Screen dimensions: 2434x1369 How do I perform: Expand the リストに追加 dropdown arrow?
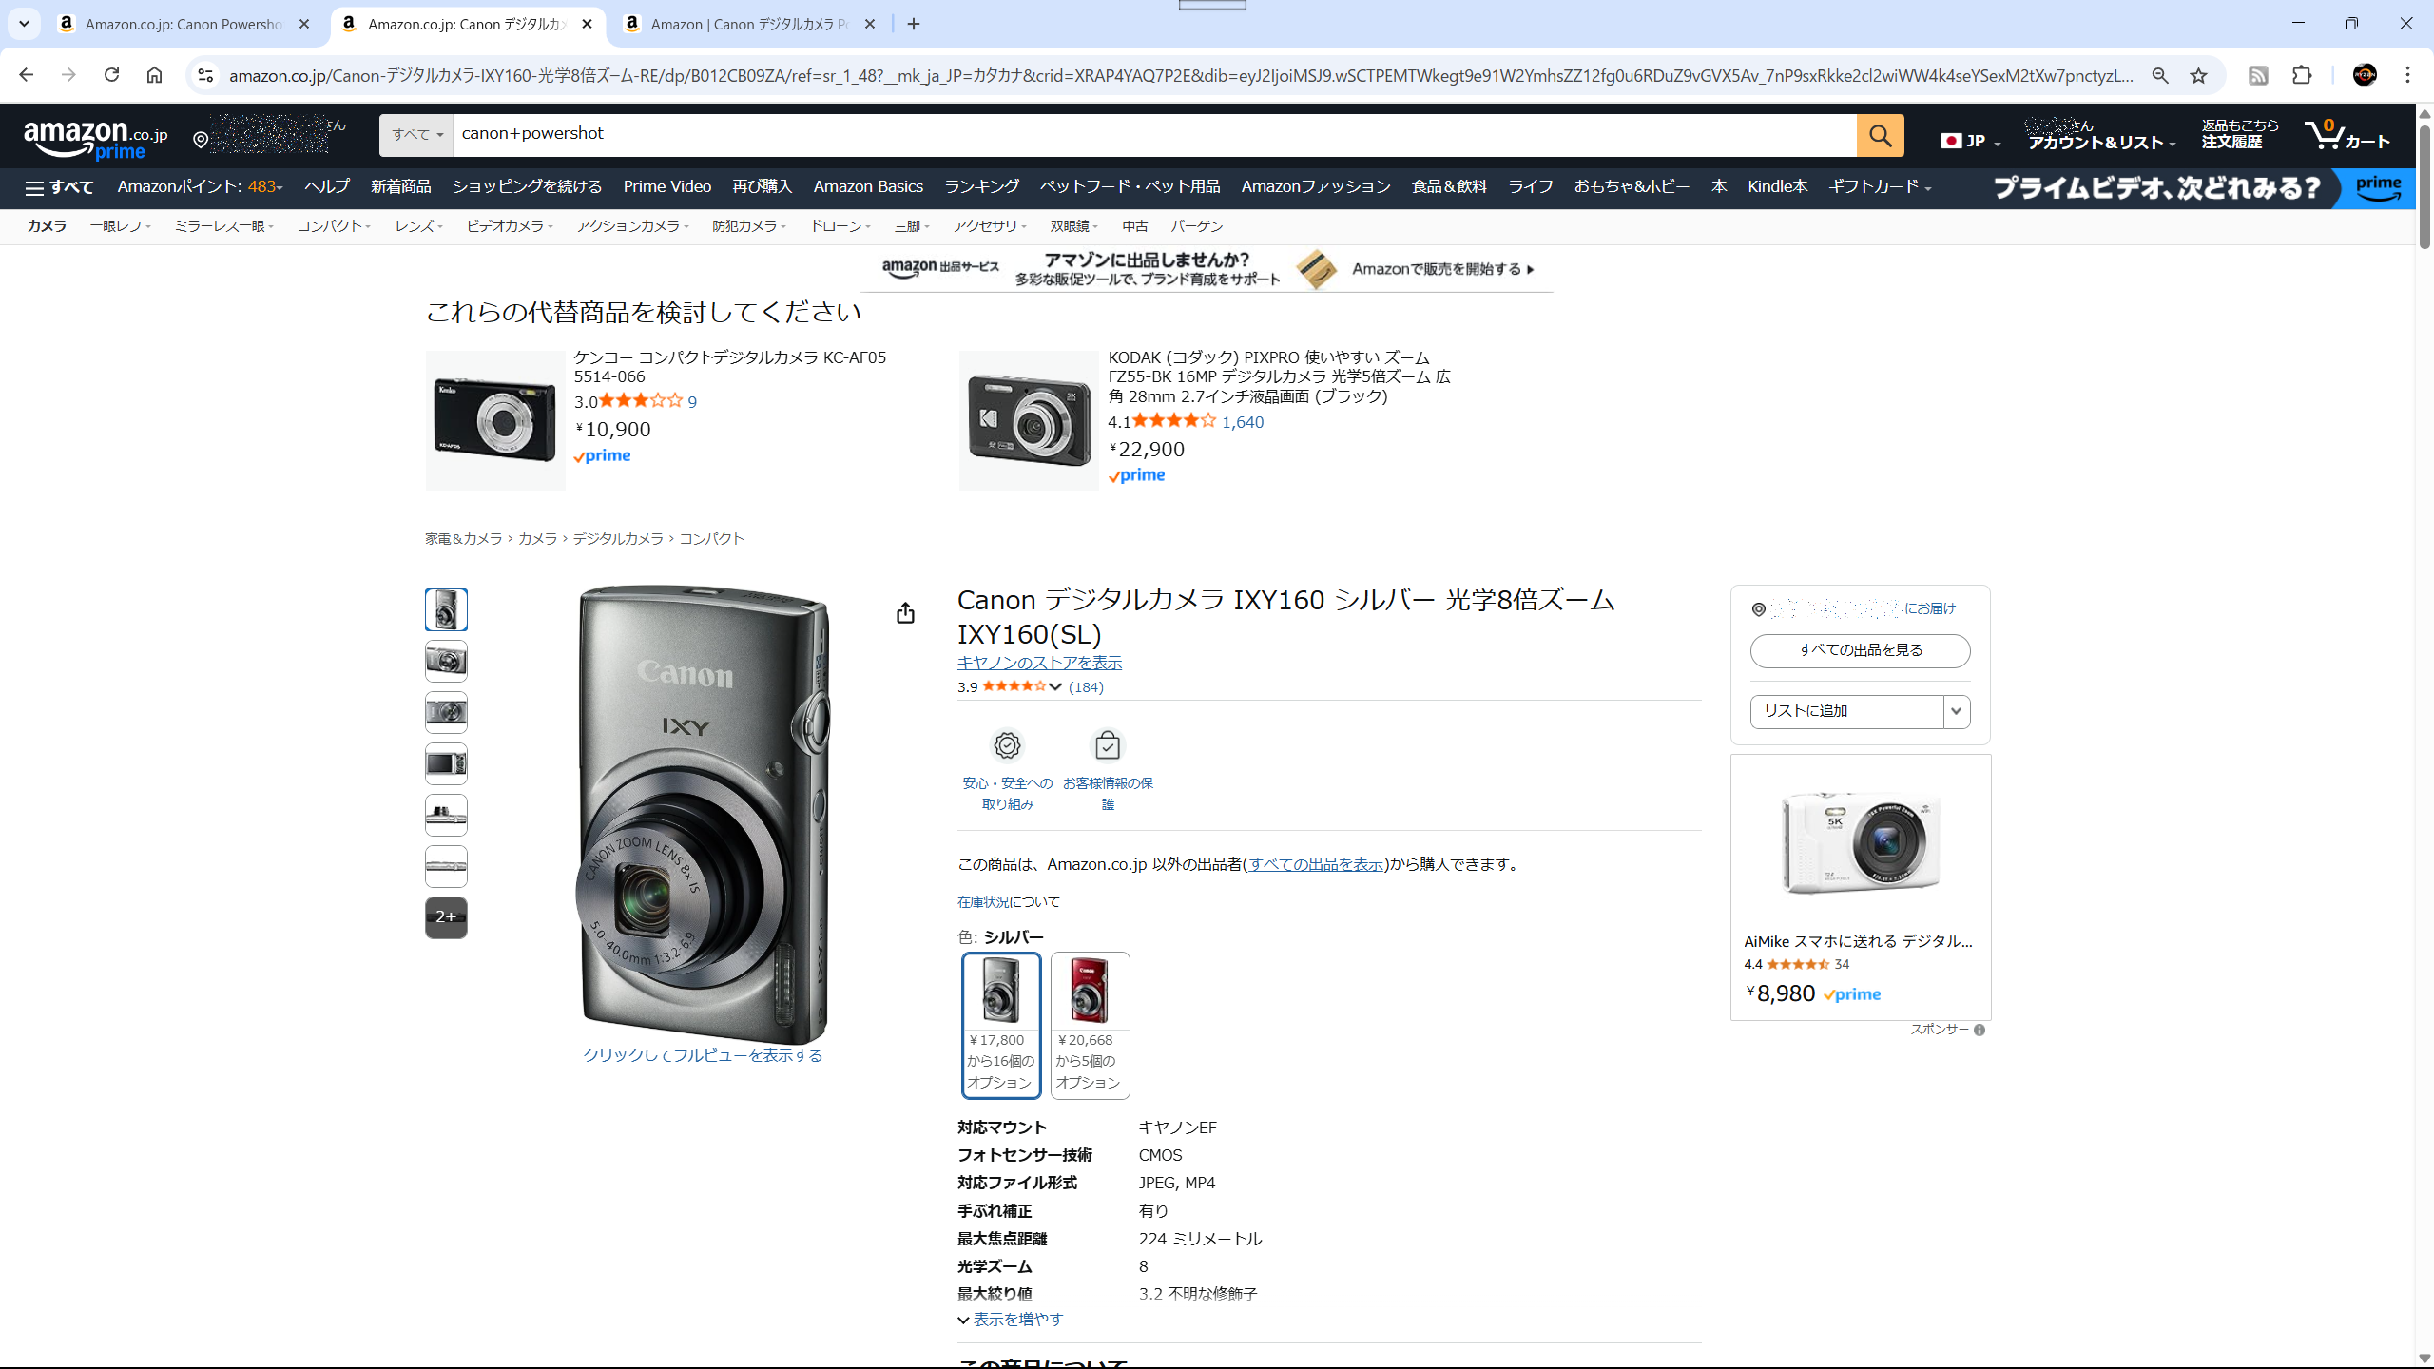click(x=1956, y=711)
